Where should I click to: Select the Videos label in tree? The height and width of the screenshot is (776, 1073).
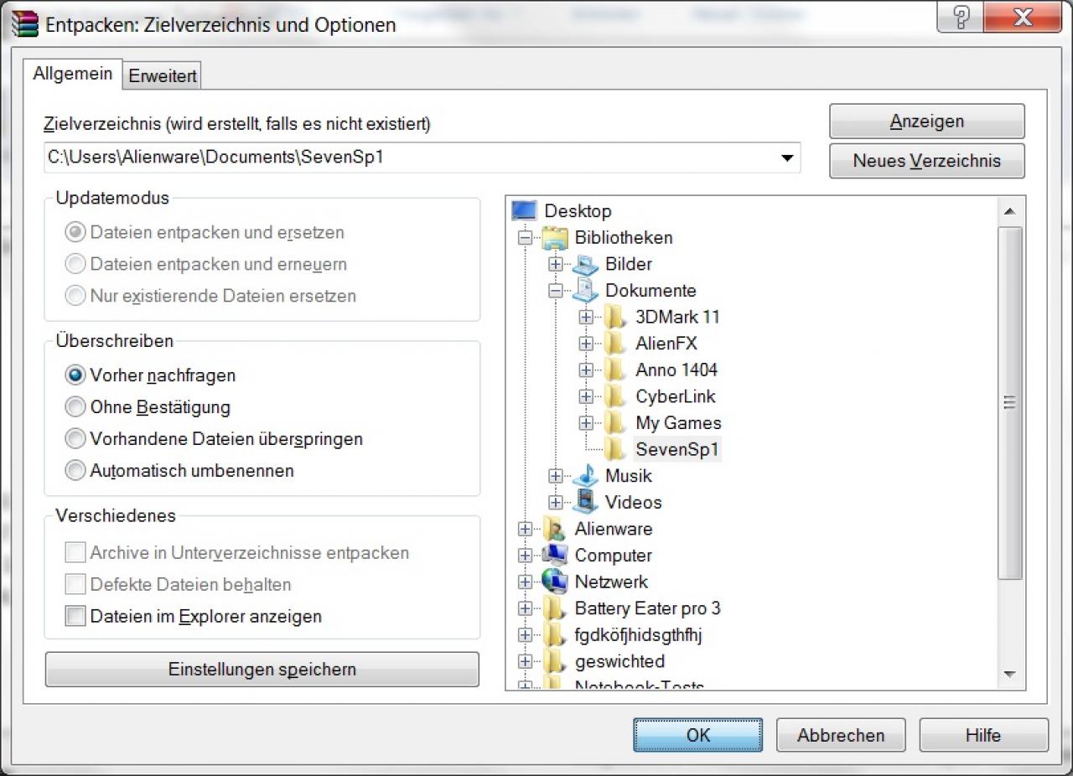[634, 502]
